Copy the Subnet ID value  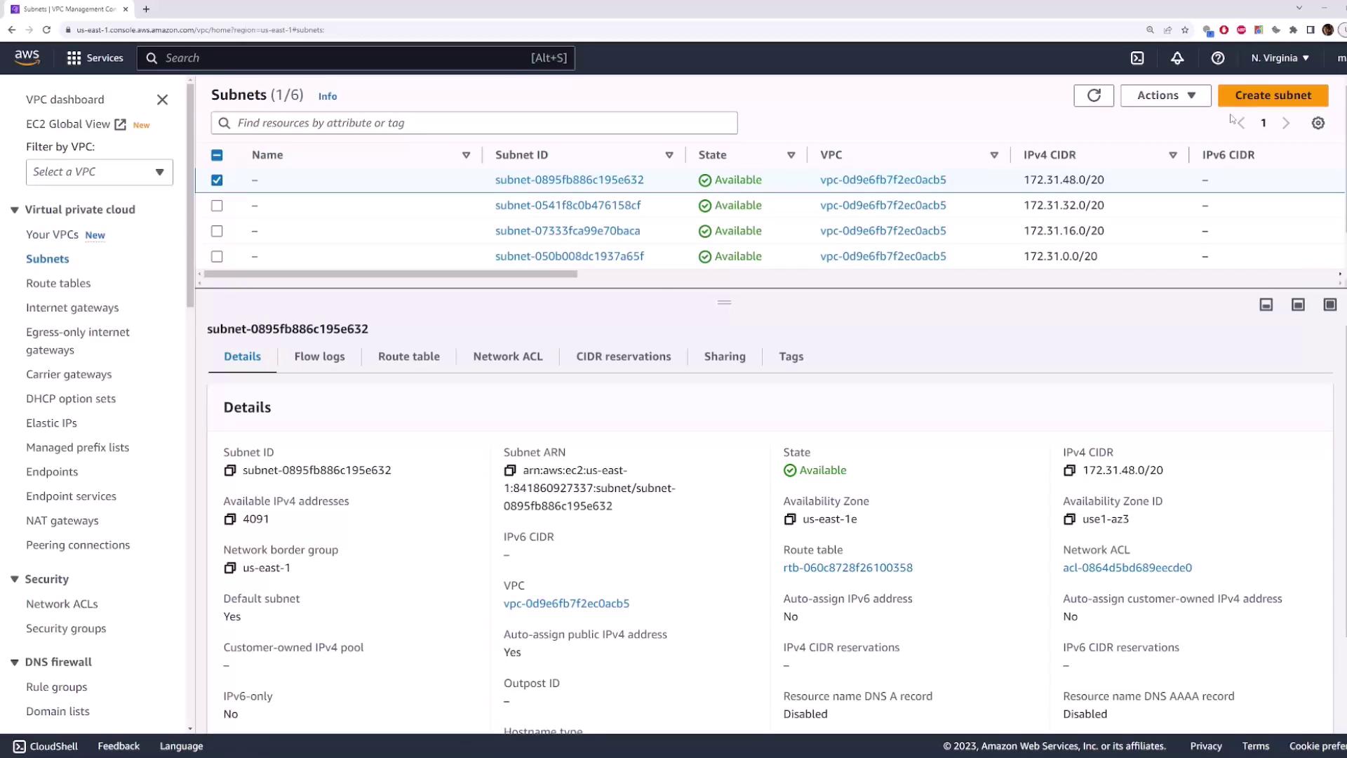230,471
